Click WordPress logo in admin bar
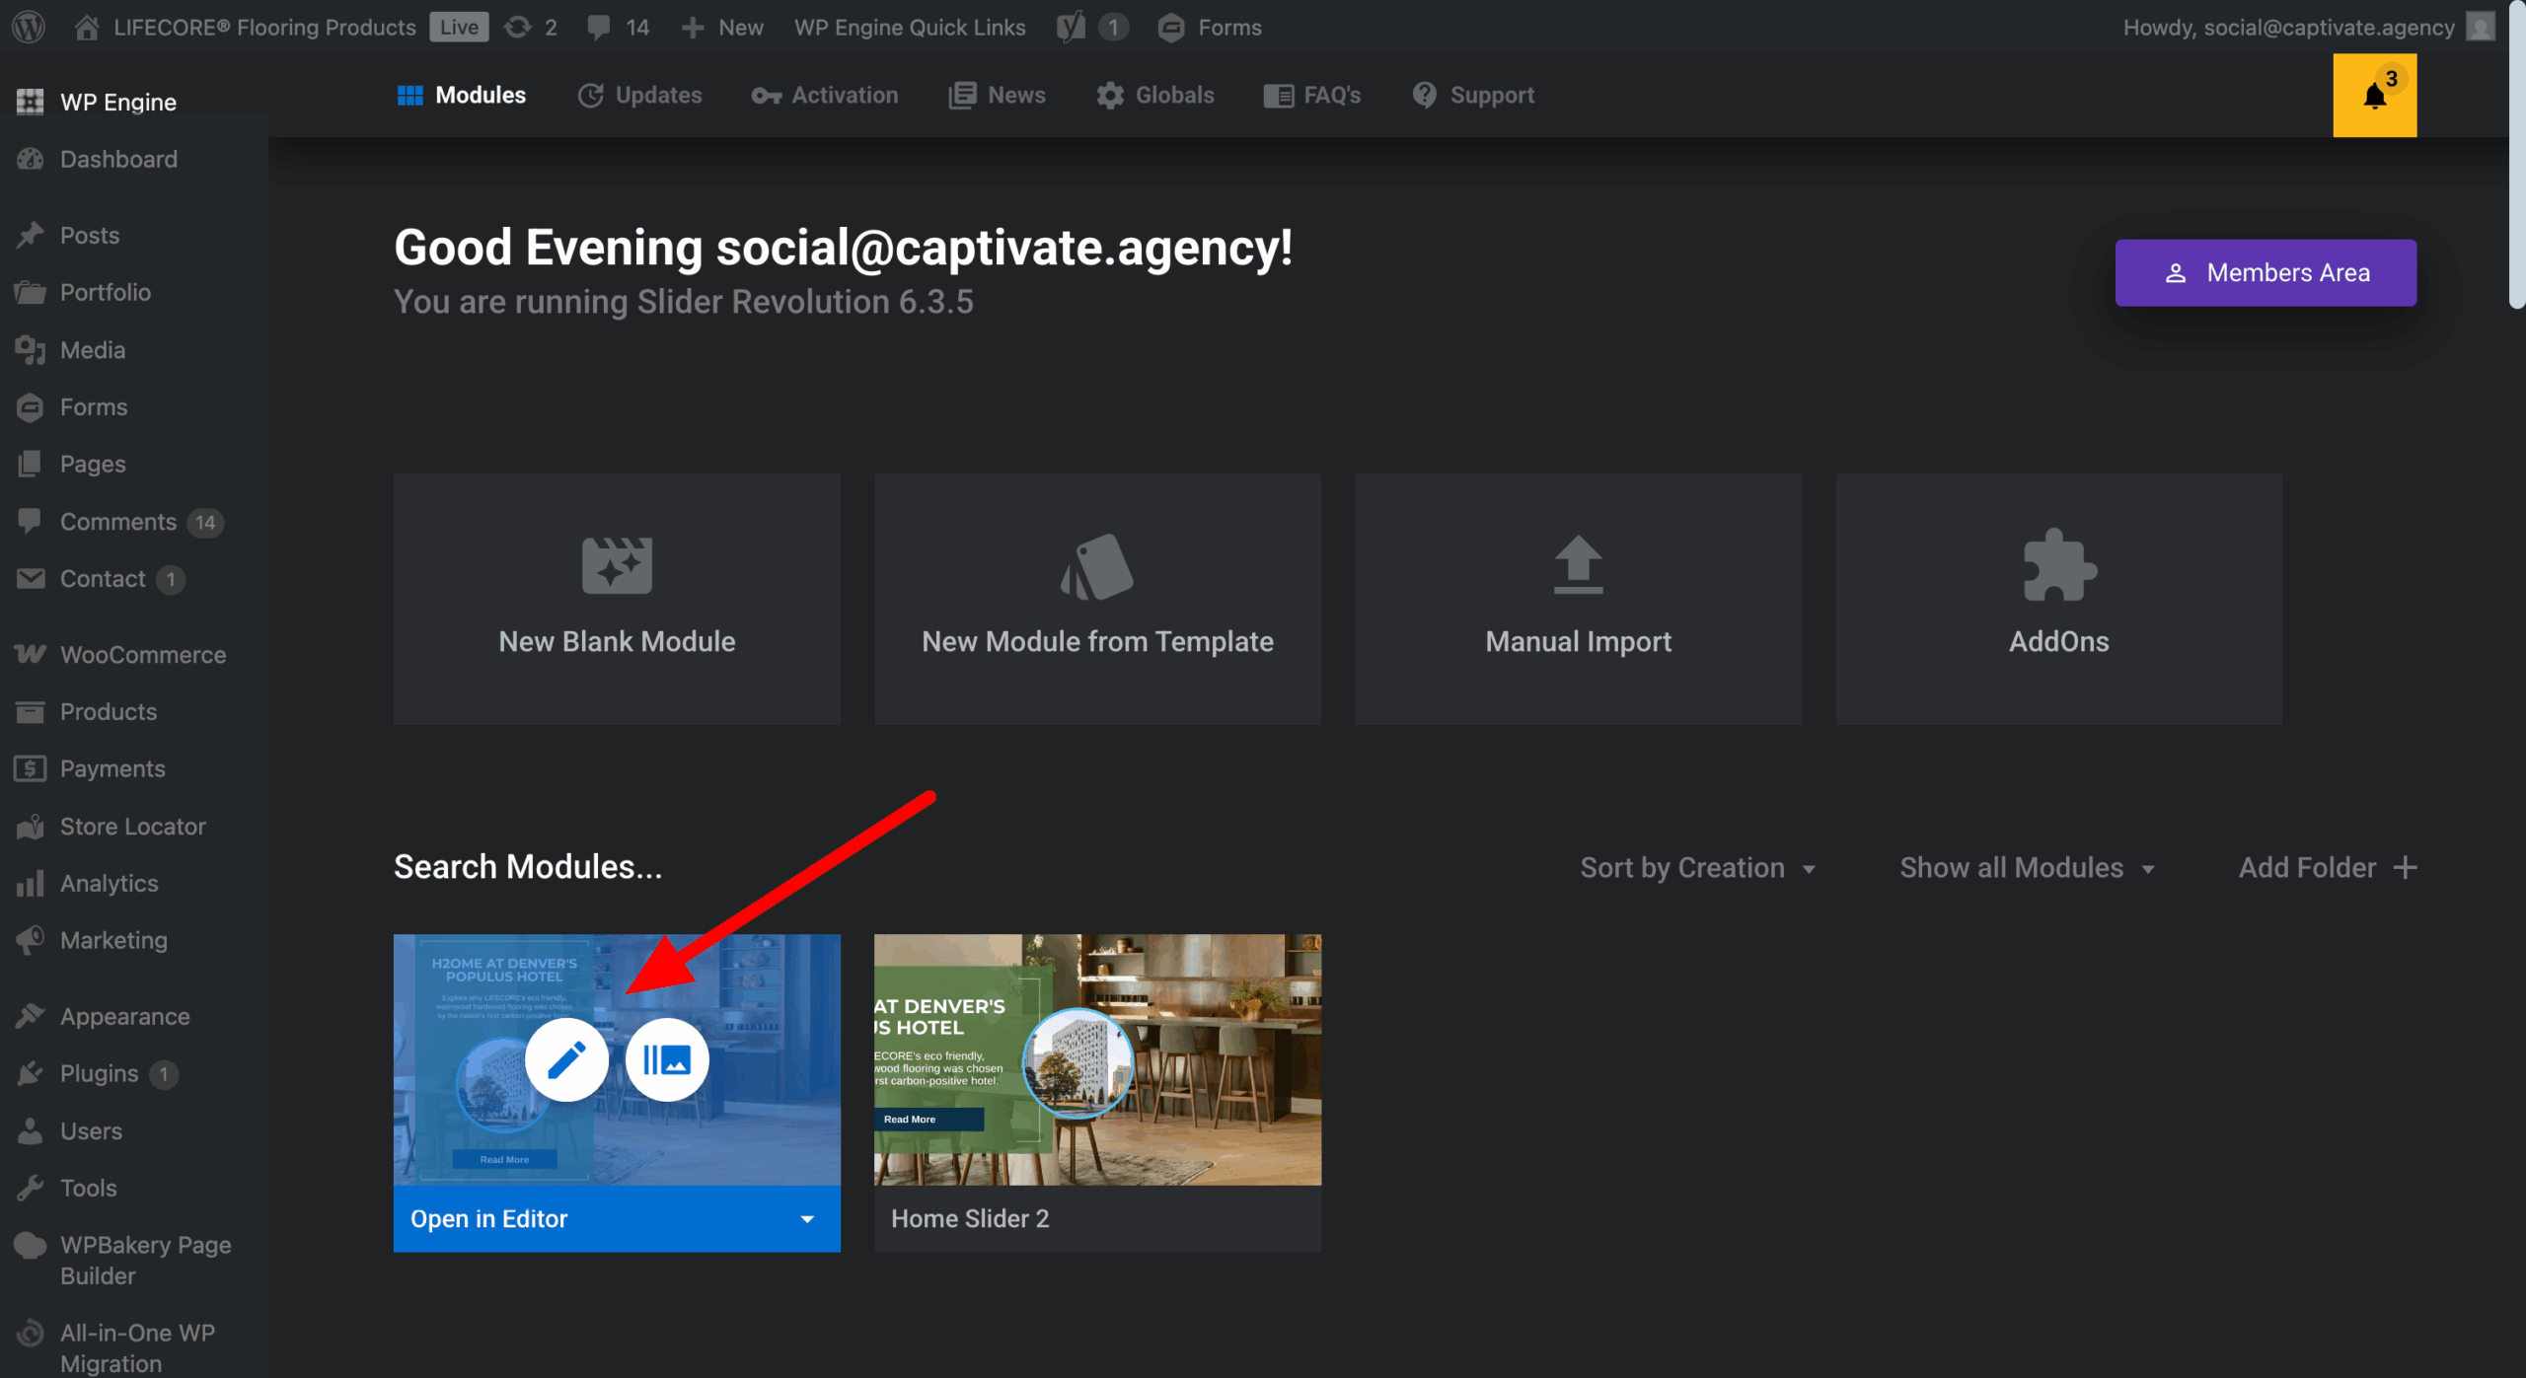 tap(29, 27)
